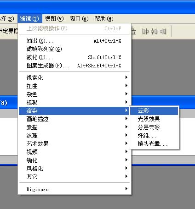The image size is (195, 209).
Task: Open the 帮助 menu
Action: [104, 19]
